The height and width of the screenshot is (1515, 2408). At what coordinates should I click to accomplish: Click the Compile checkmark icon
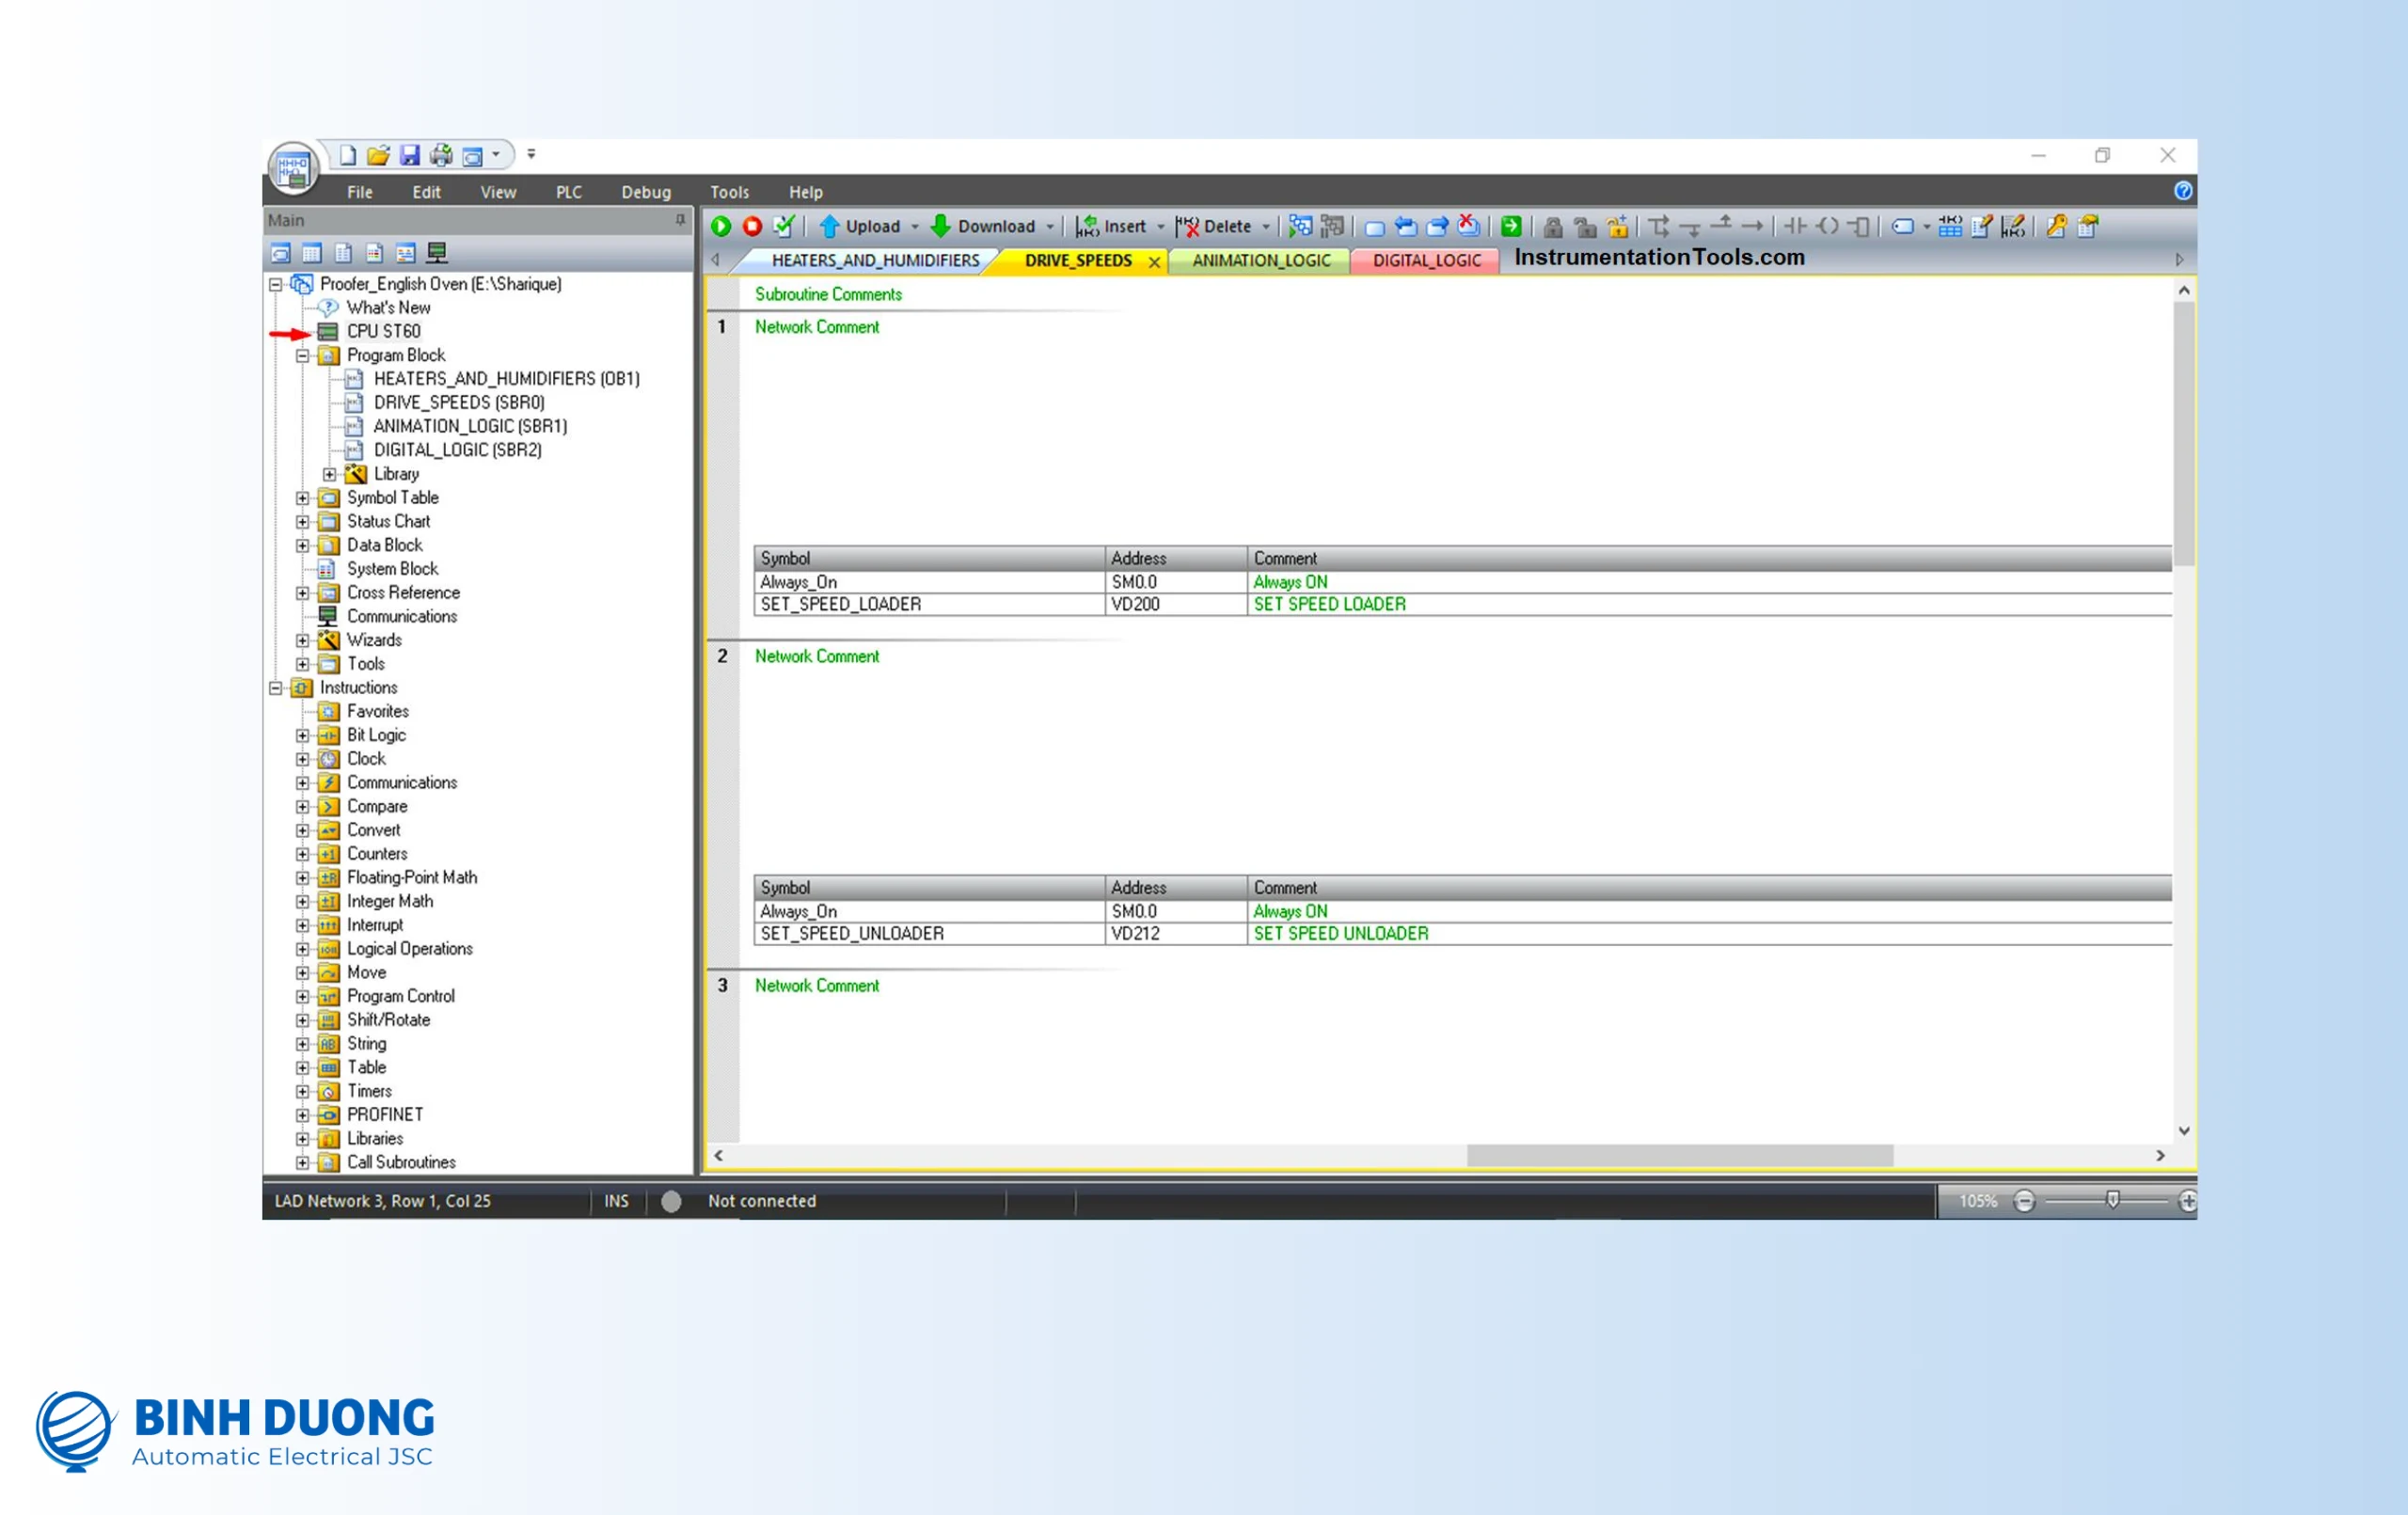(x=784, y=227)
